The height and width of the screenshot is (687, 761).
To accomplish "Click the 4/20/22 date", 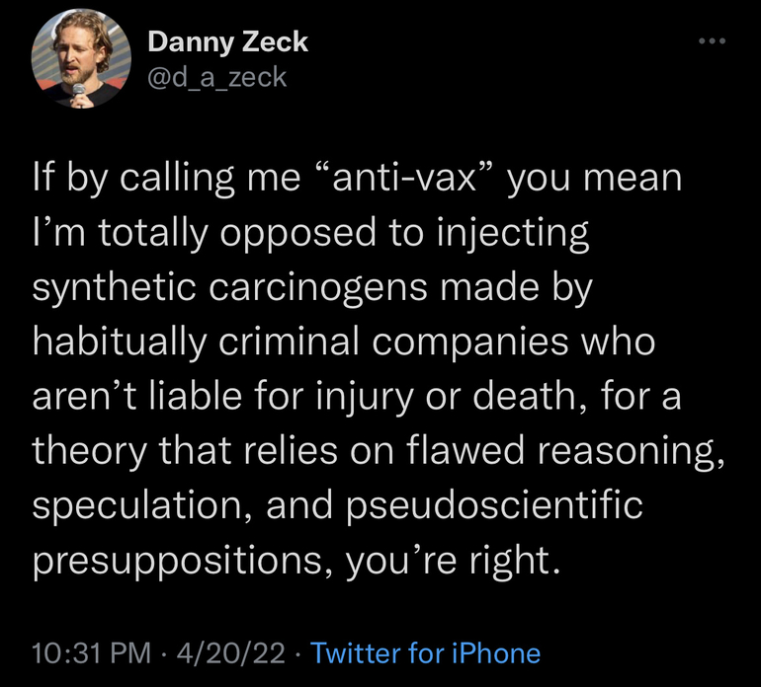I will click(231, 652).
